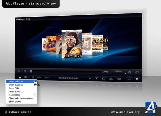Pause playback with the Pause button
161x116 pixels.
pyautogui.click(x=25, y=71)
